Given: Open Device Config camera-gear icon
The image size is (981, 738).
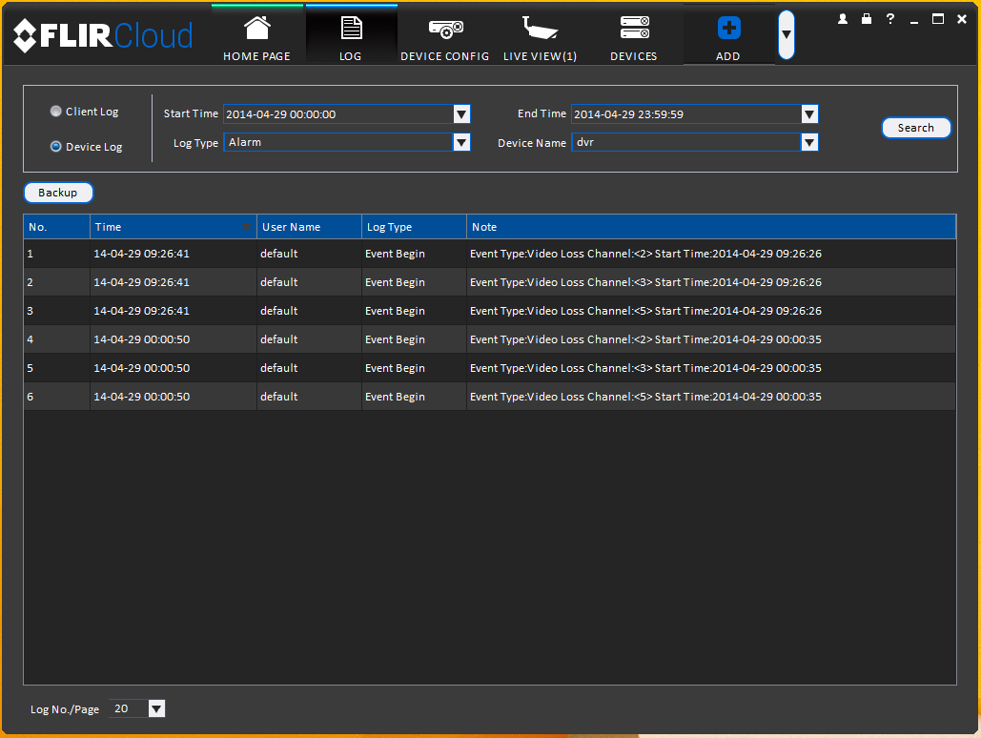Looking at the screenshot, I should pos(445,29).
